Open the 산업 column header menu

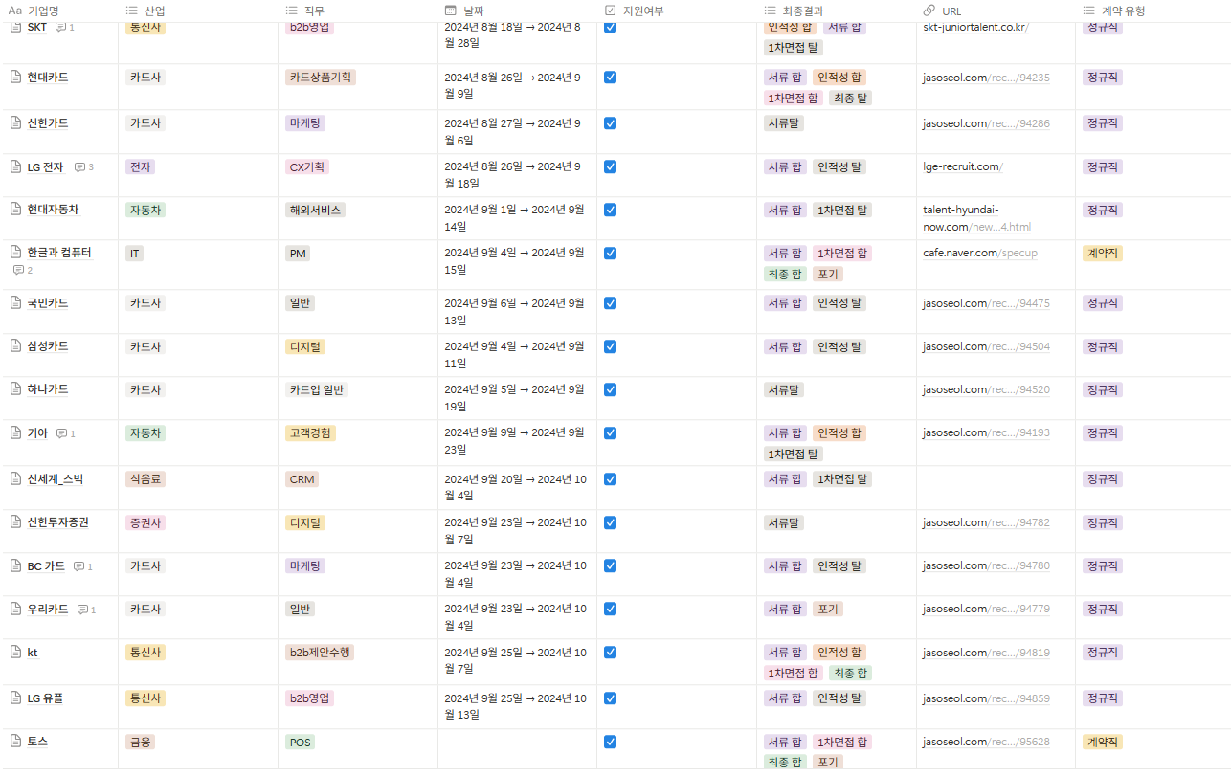tap(198, 11)
